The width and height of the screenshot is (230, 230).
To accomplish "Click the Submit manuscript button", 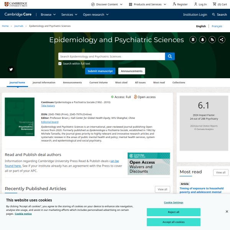I will (100, 71).
